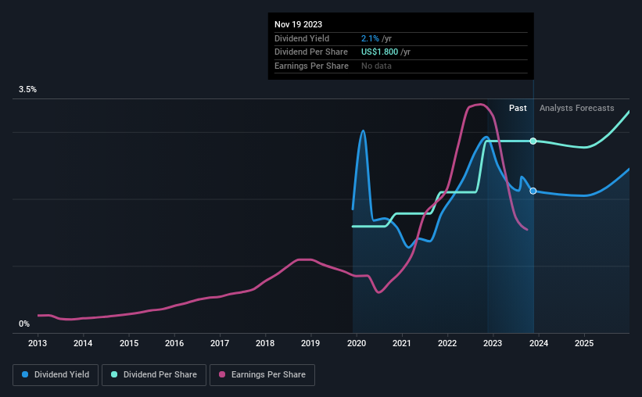Click the Nov 19 2023 tooltip date
The width and height of the screenshot is (642, 397).
298,24
